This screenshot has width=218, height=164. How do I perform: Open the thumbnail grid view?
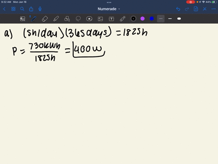tap(13, 9)
